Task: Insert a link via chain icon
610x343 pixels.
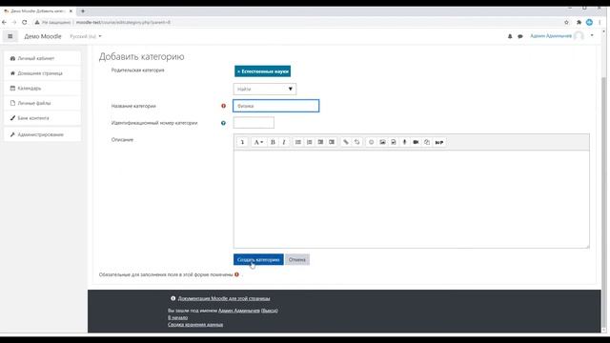Action: [x=345, y=142]
